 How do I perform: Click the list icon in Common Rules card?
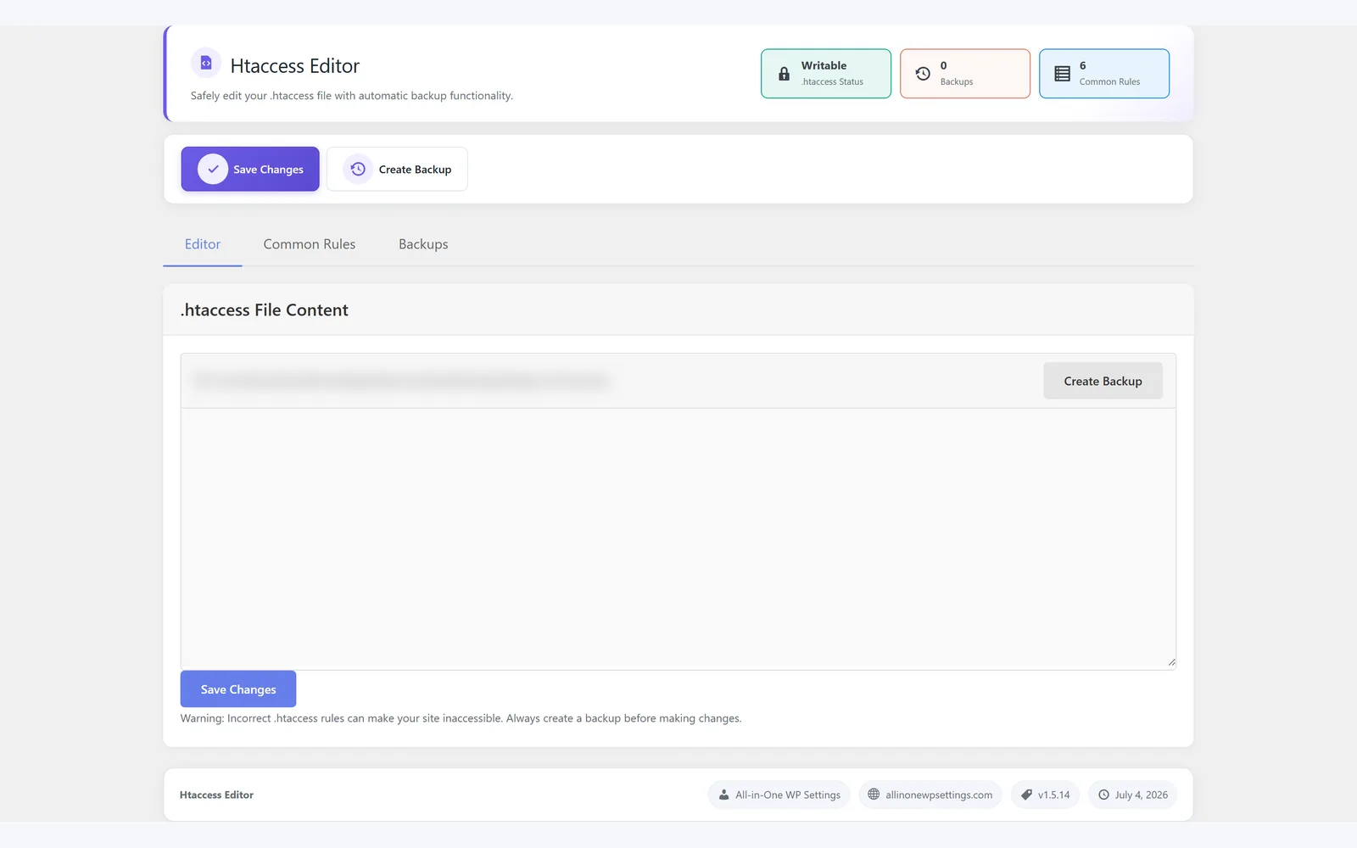1062,74
